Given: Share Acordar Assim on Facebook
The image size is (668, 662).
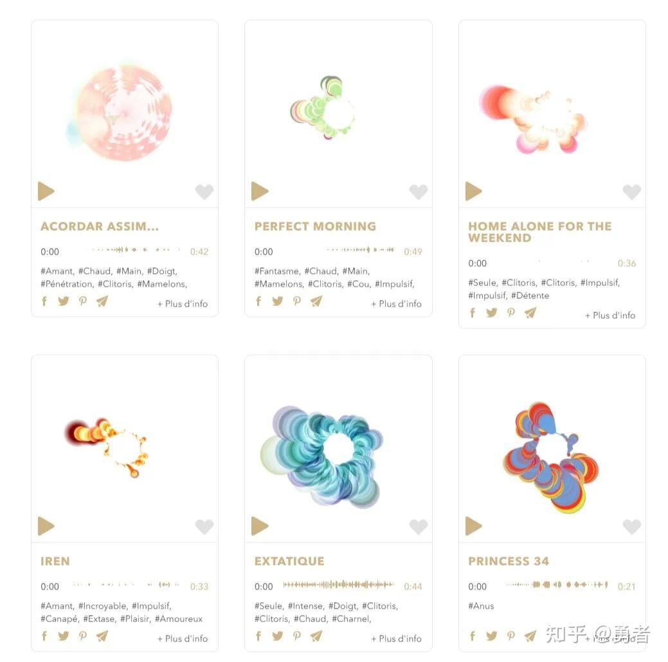Looking at the screenshot, I should click(x=44, y=301).
